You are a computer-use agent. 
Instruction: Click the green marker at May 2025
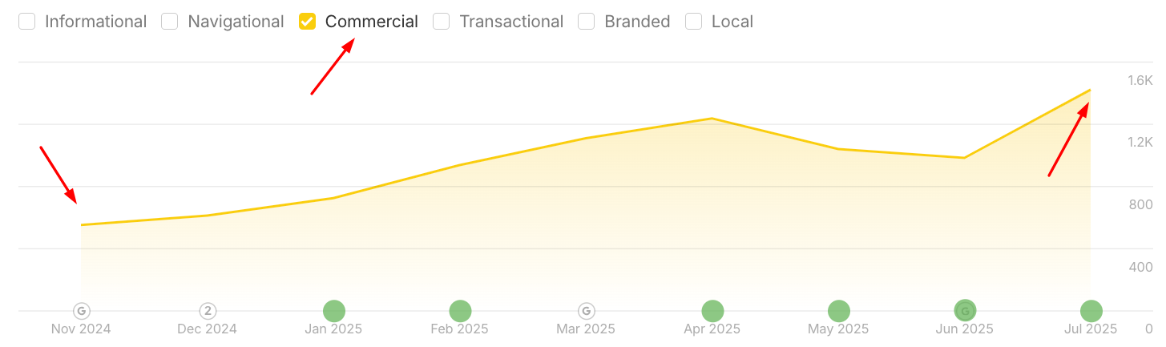pyautogui.click(x=838, y=311)
